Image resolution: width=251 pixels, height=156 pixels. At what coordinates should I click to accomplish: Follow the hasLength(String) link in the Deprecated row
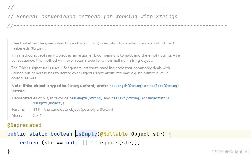pos(86,98)
